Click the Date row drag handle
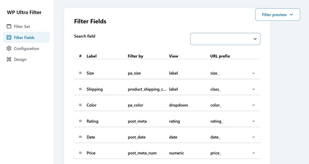The width and height of the screenshot is (309, 164). coord(80,137)
